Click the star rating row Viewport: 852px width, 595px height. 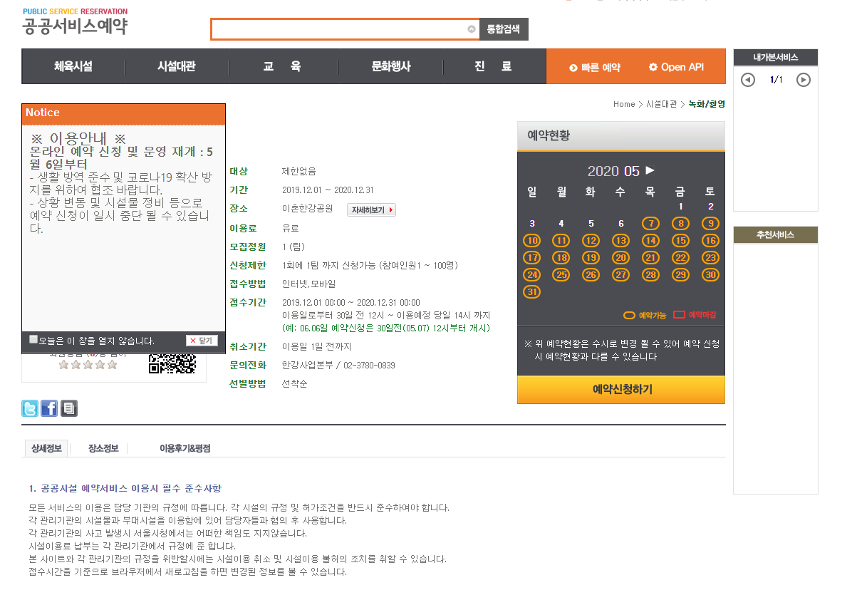(x=88, y=365)
